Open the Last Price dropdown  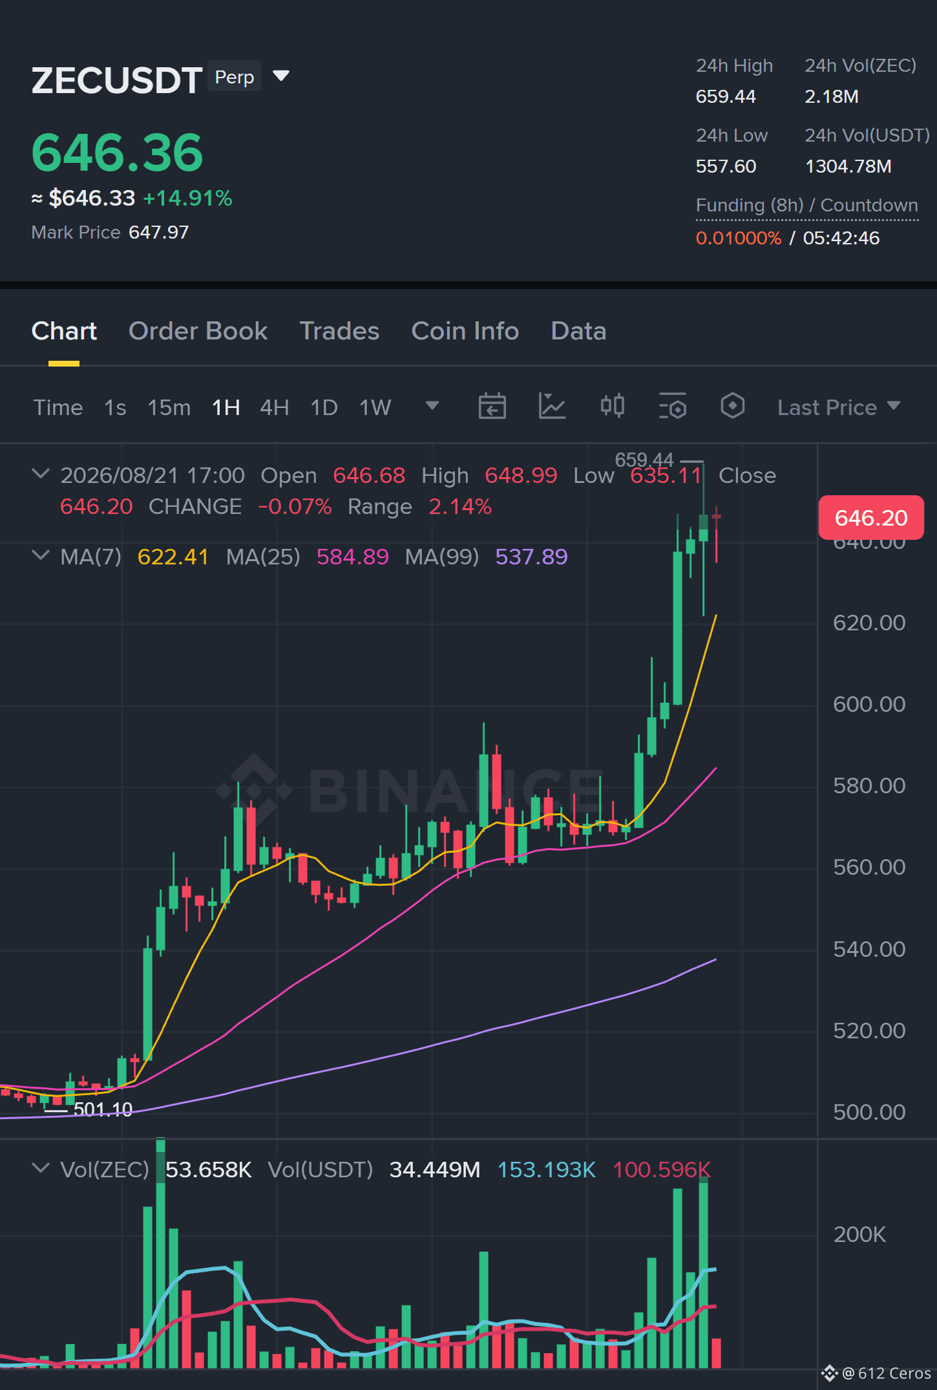tap(839, 407)
